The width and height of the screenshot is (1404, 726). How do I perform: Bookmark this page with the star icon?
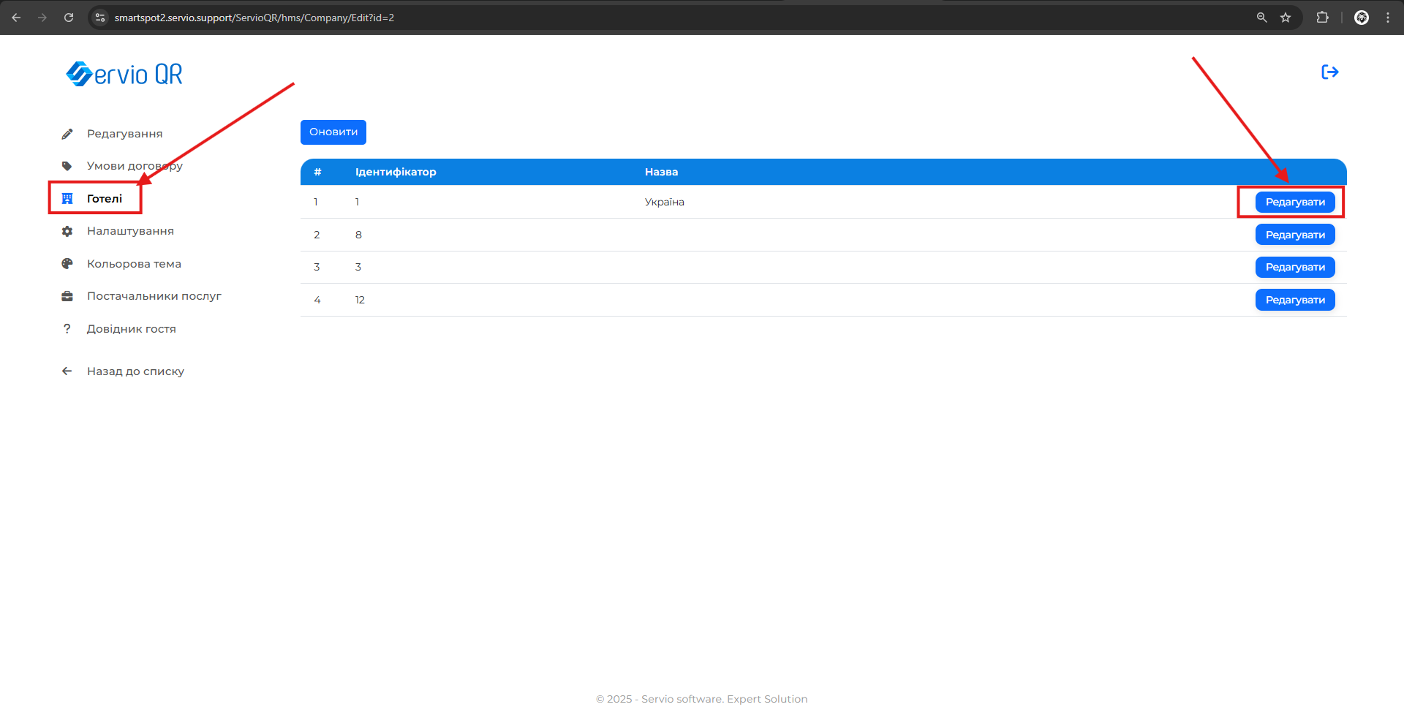[x=1286, y=18]
